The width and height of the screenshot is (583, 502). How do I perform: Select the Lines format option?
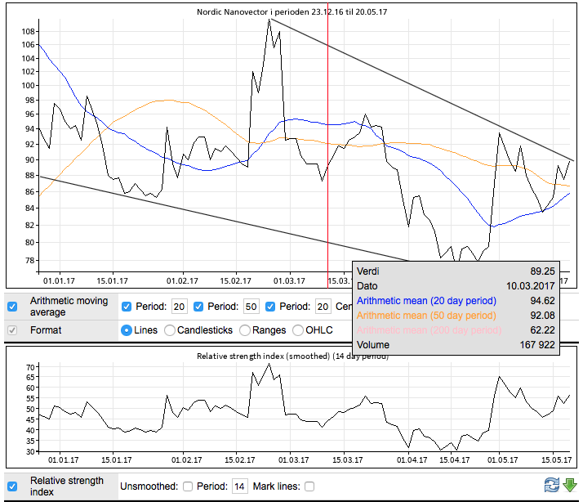pyautogui.click(x=127, y=330)
